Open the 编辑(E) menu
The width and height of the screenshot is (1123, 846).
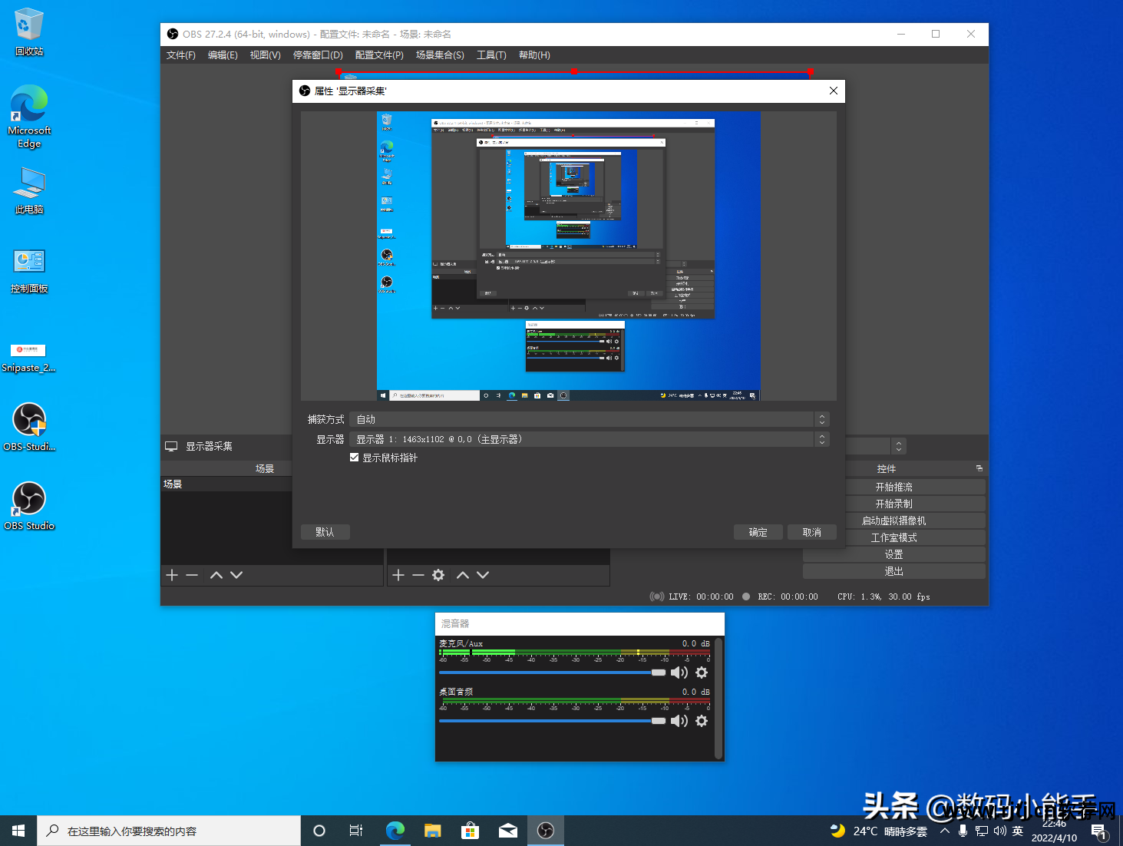tap(223, 55)
